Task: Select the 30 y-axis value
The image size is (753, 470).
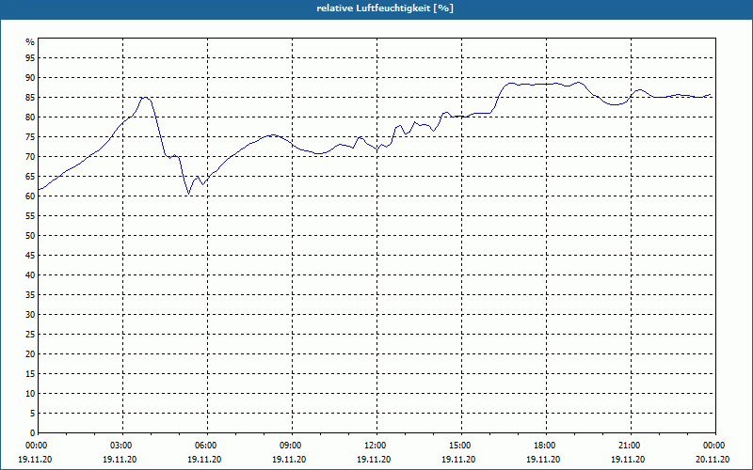Action: (30, 315)
